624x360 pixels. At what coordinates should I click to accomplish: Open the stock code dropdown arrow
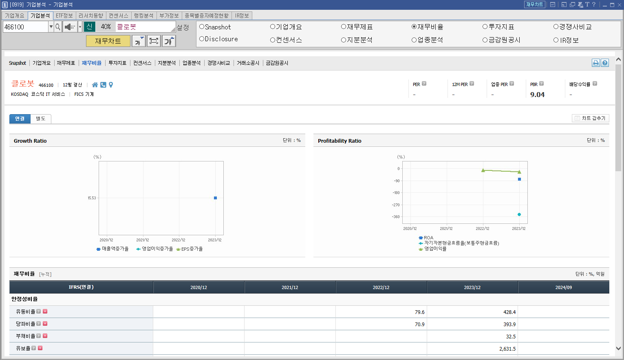tap(51, 27)
